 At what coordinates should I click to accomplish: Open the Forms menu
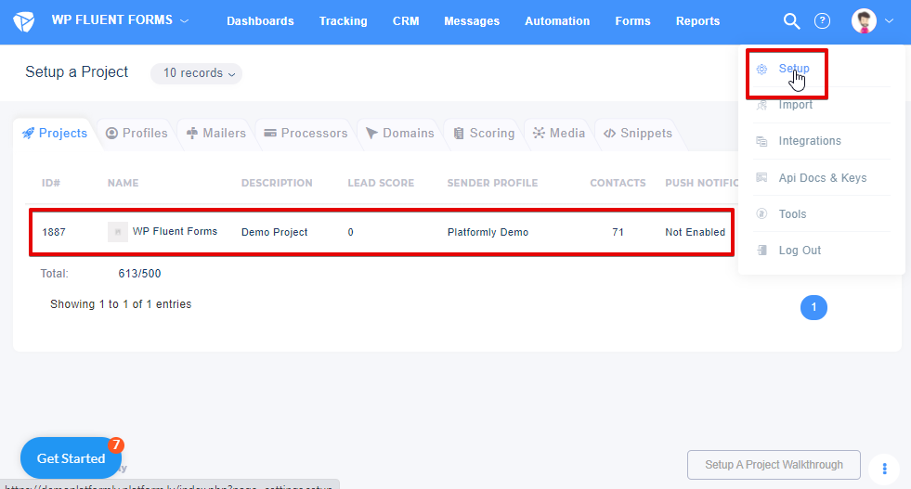[x=632, y=21]
